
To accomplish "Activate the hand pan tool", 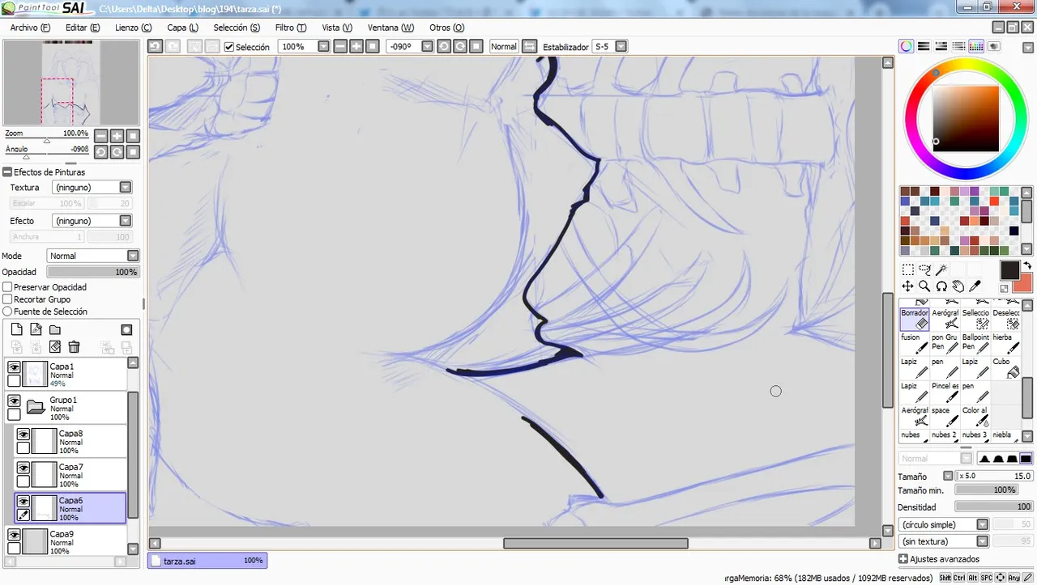I will pyautogui.click(x=958, y=286).
